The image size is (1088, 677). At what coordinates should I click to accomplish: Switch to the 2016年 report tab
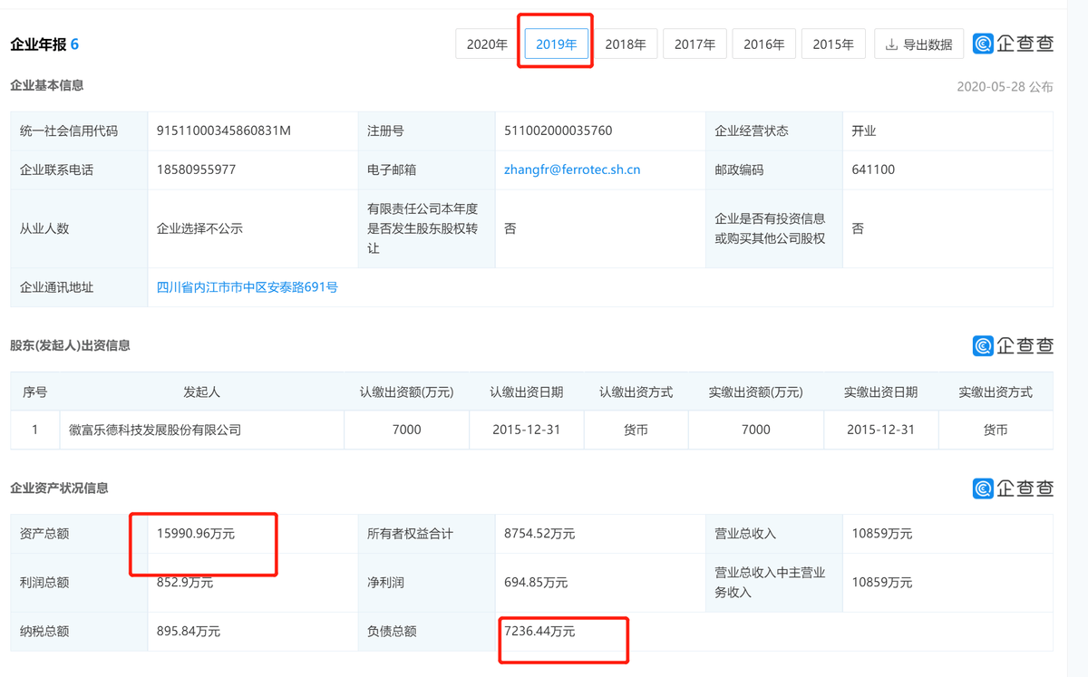coord(764,44)
